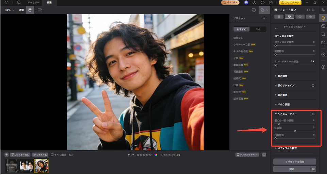Open the ファイル名 sort dropdown

pyautogui.click(x=40, y=155)
